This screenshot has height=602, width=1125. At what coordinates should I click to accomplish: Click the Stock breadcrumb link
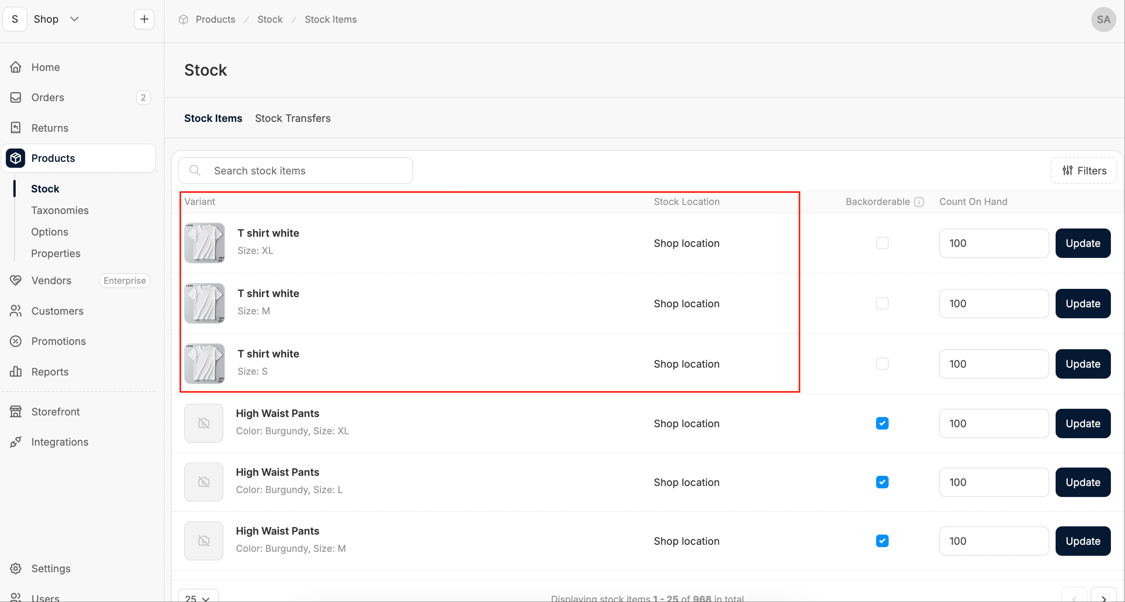click(270, 19)
